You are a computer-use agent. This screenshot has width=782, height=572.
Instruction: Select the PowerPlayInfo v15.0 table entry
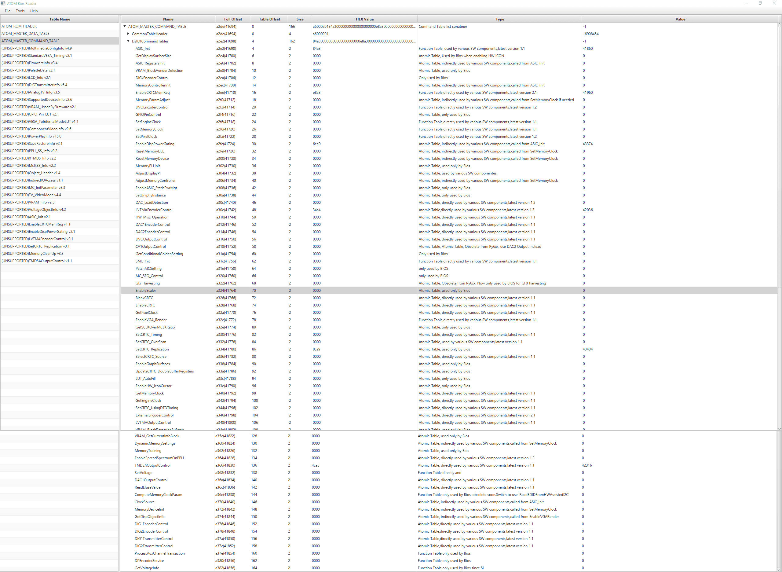[60, 136]
